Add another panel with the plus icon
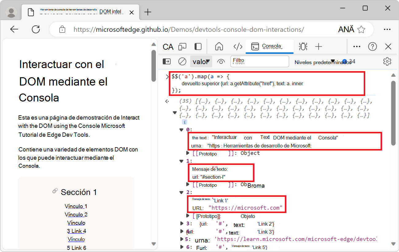Image resolution: width=399 pixels, height=252 pixels. coord(319,47)
